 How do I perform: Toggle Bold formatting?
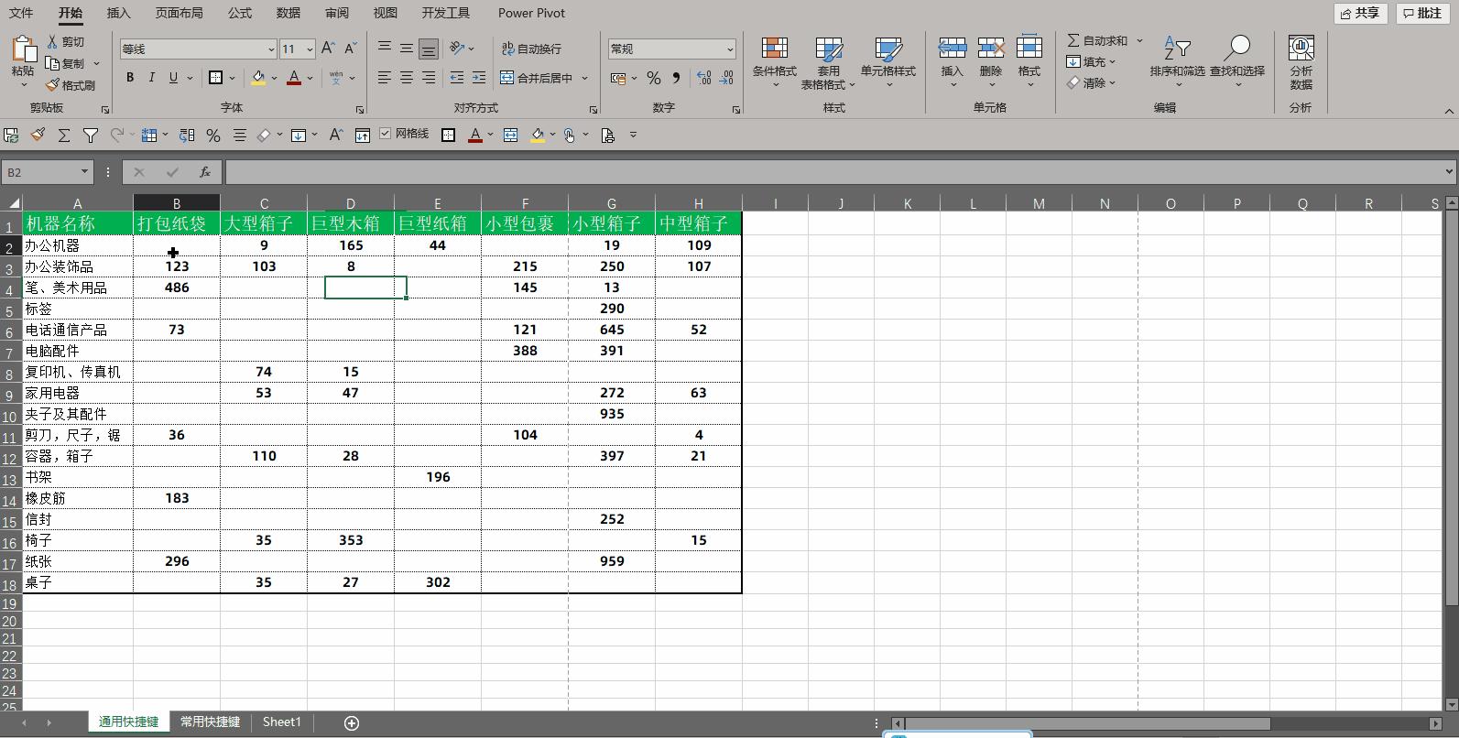(x=130, y=78)
